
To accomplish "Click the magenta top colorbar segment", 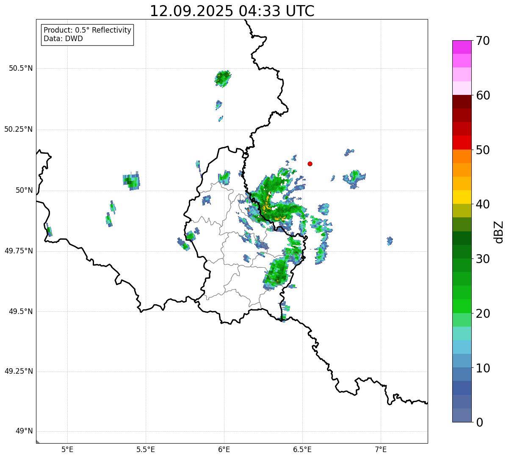I will (462, 47).
